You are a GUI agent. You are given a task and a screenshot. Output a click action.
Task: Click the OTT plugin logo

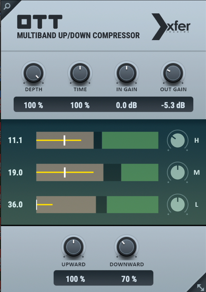coord(39,22)
